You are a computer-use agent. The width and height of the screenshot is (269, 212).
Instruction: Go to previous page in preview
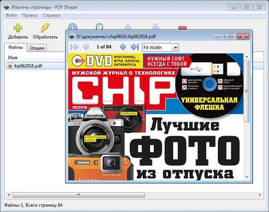pyautogui.click(x=86, y=47)
